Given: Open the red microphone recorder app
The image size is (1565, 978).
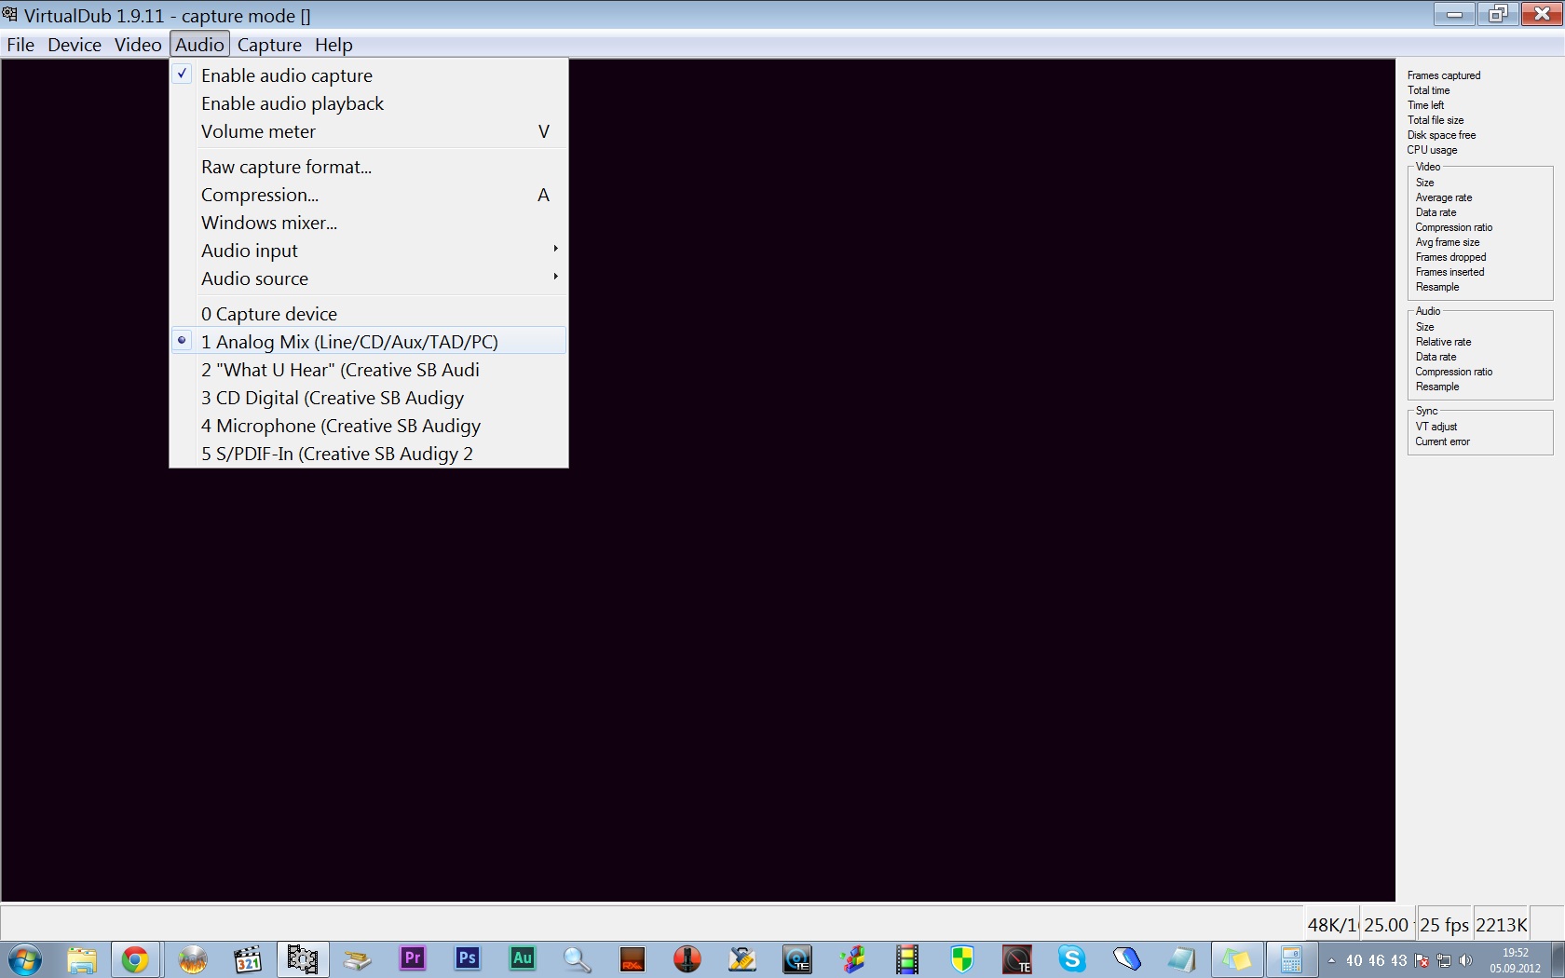Looking at the screenshot, I should [x=687, y=959].
